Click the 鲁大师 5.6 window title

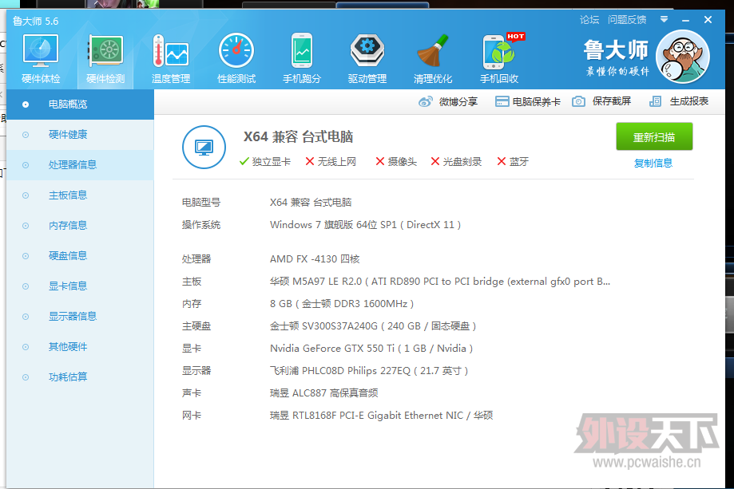coord(36,21)
